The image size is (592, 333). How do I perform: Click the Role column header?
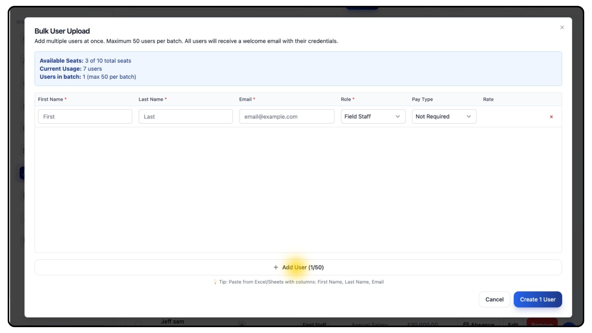coord(346,99)
